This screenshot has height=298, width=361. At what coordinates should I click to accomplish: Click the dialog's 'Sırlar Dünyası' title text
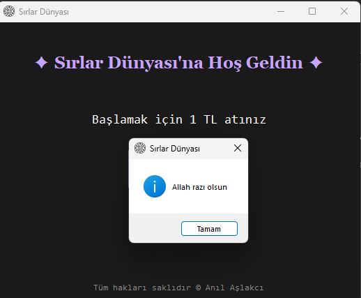coord(175,149)
